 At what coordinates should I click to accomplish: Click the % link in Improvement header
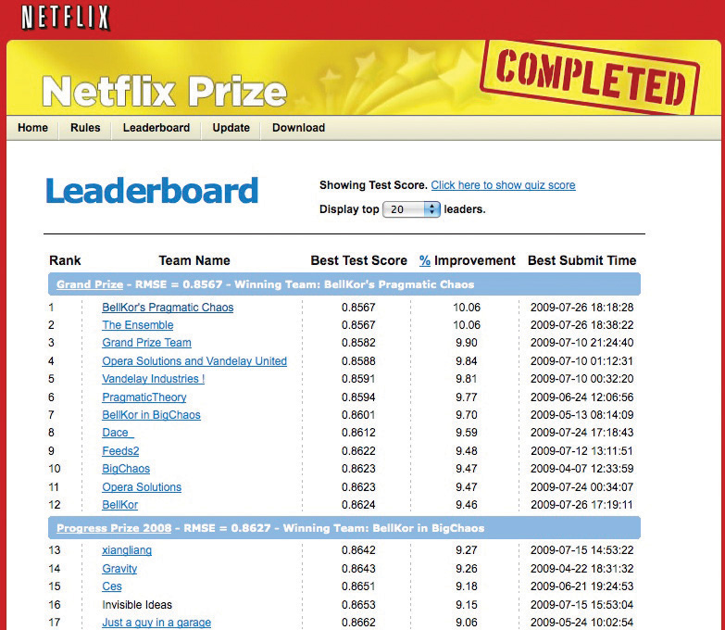tap(424, 260)
